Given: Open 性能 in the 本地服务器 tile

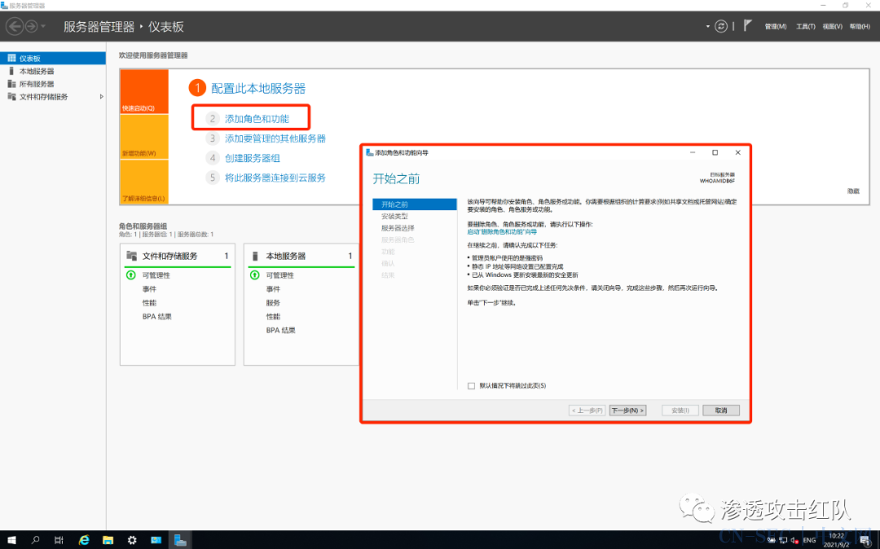Looking at the screenshot, I should [x=273, y=316].
